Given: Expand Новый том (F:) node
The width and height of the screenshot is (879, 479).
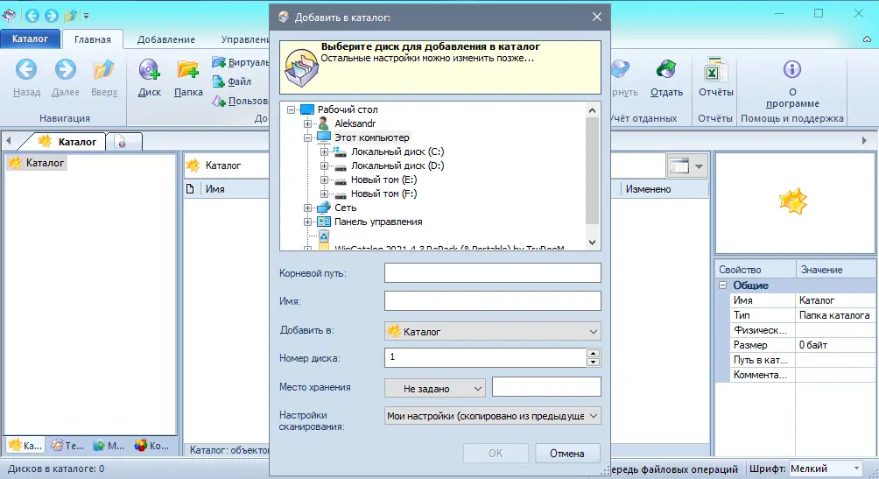Looking at the screenshot, I should click(324, 194).
